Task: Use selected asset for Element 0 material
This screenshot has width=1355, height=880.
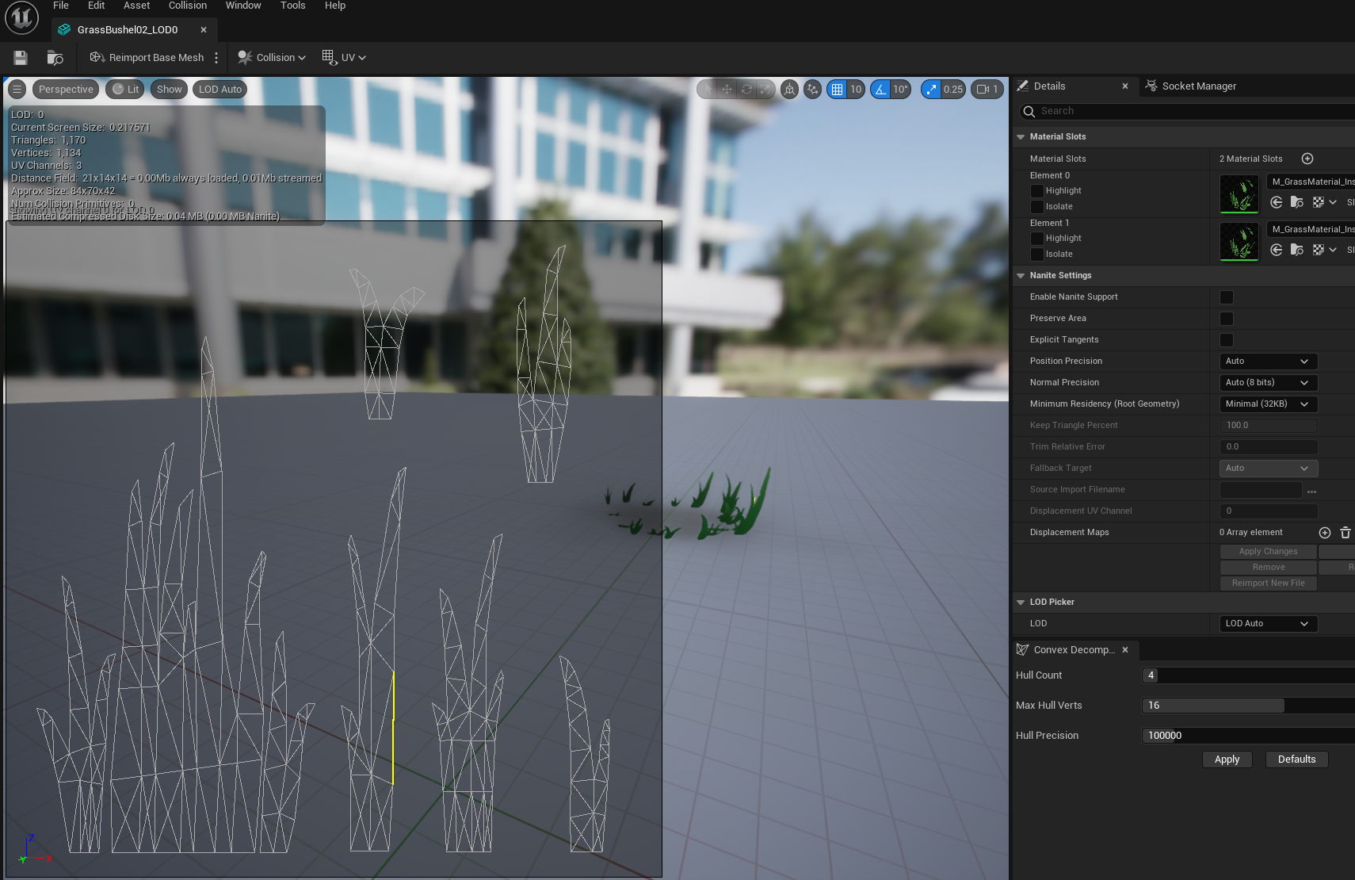Action: tap(1276, 202)
